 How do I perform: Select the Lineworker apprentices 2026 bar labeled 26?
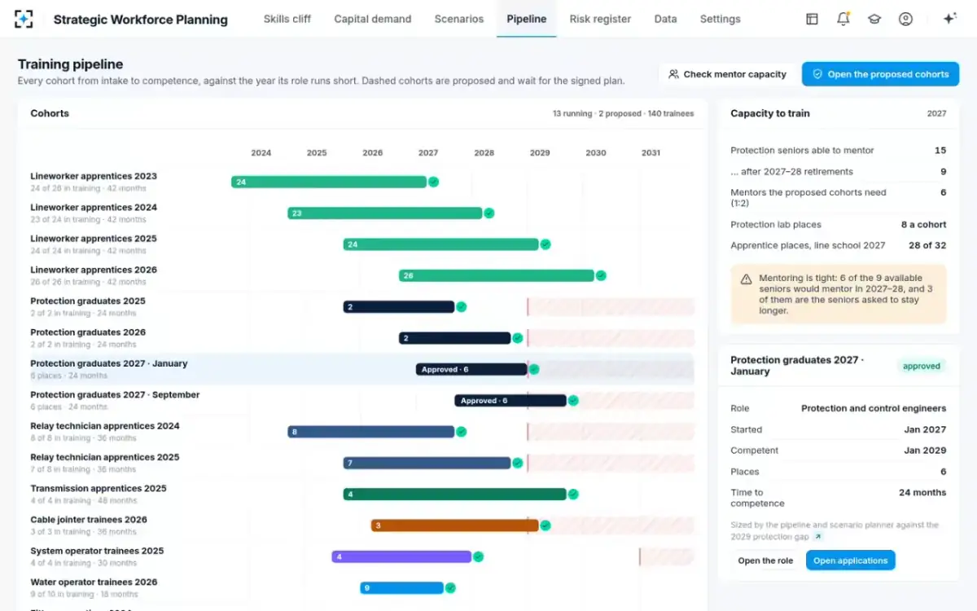[x=497, y=275]
